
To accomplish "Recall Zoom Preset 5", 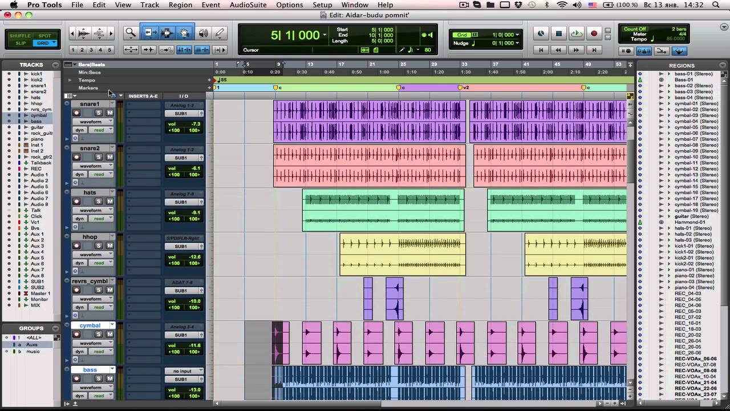I will point(109,50).
